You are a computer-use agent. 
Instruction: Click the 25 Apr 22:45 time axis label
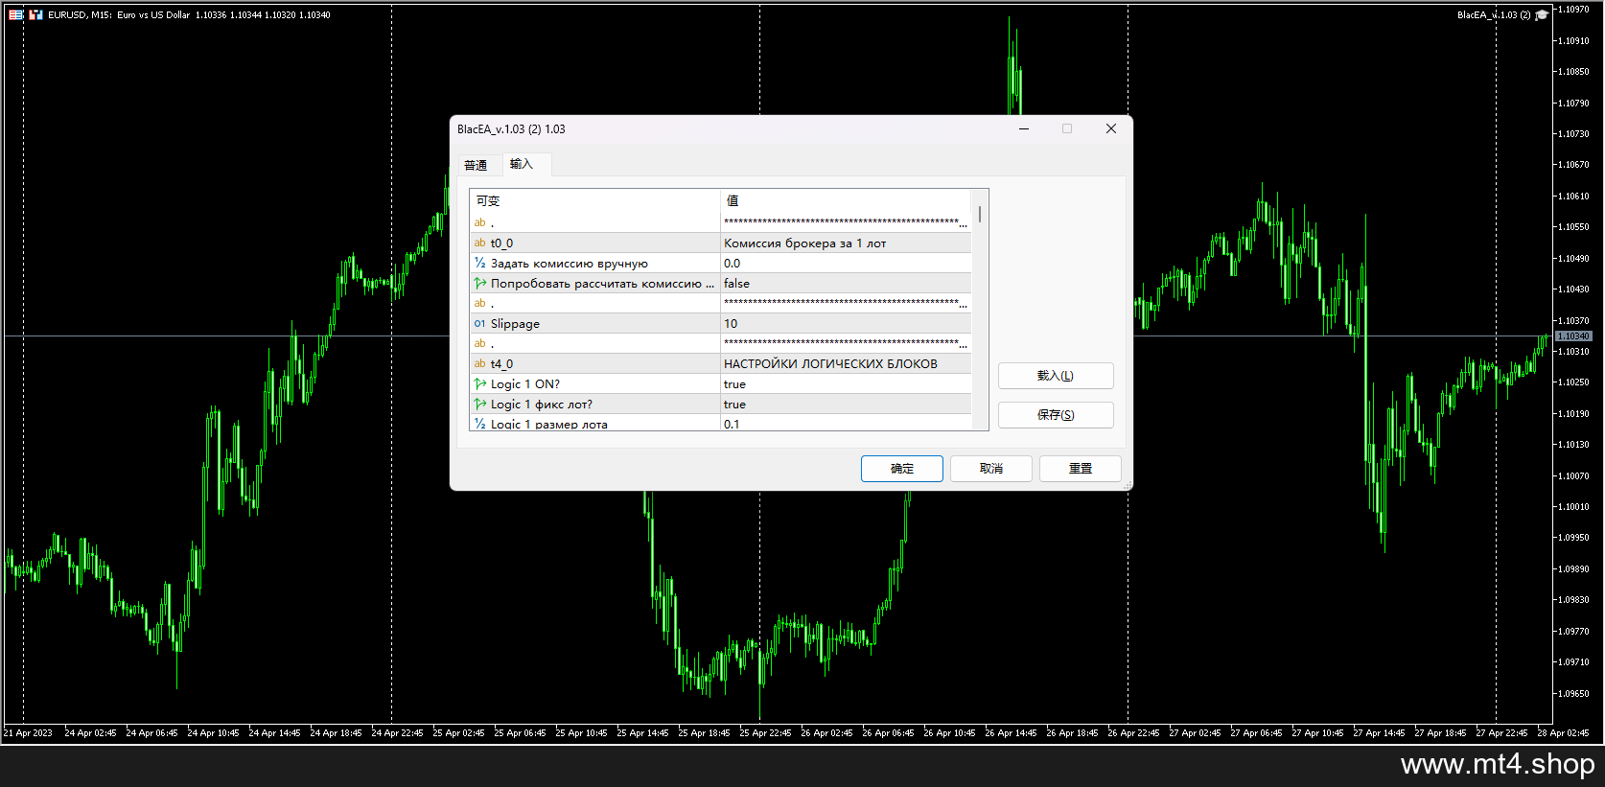[765, 733]
